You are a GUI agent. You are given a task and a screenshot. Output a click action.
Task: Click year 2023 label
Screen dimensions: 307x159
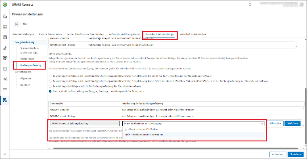pyautogui.click(x=25, y=24)
